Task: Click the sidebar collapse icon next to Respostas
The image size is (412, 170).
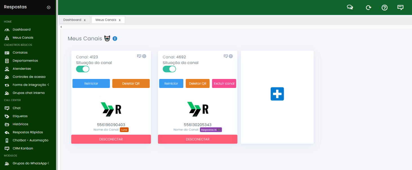Action: pyautogui.click(x=48, y=7)
